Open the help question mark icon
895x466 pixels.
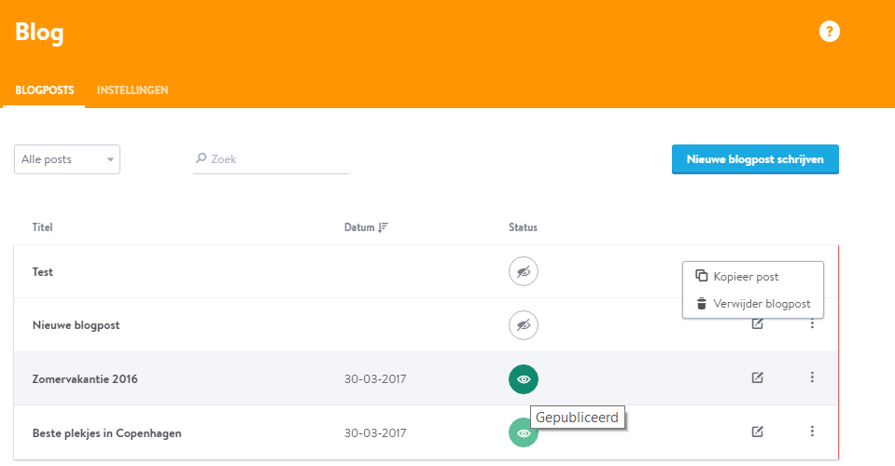830,31
